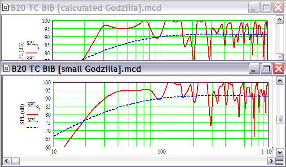The image size is (286, 167).
Task: Click the y-axis upper limit 100 in the small Godzilla plot
Action: coord(47,83)
